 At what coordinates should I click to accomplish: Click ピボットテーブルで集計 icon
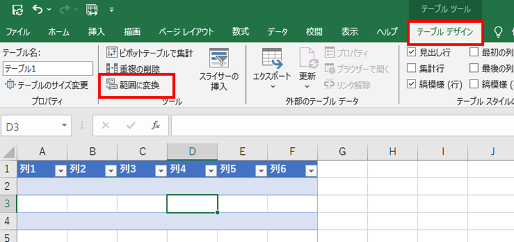(112, 53)
